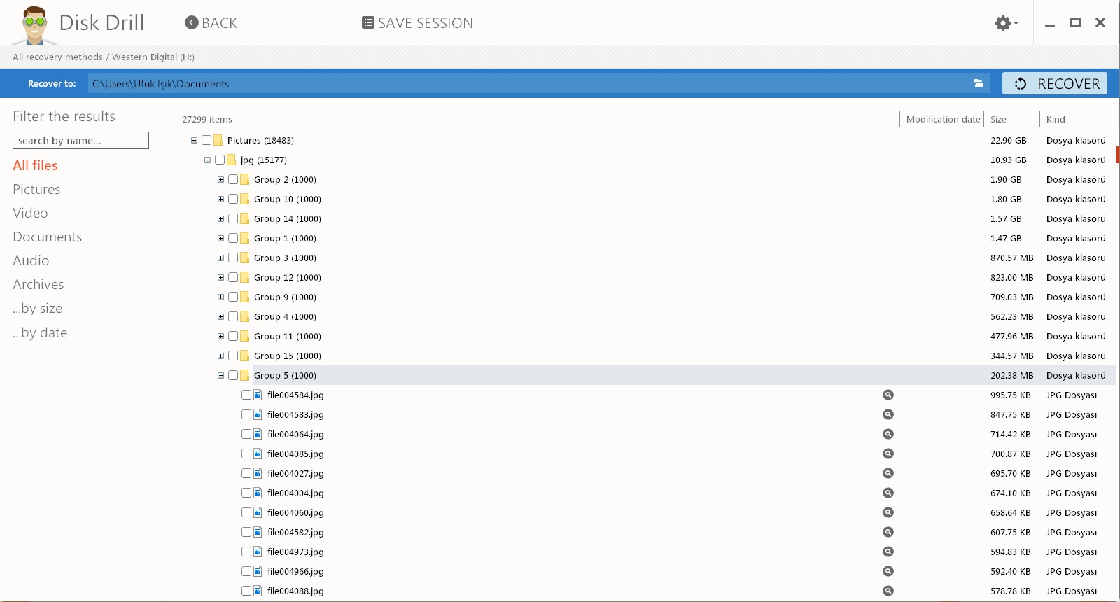Collapse the jpg (15177) tree node
Image resolution: width=1120 pixels, height=602 pixels.
207,160
